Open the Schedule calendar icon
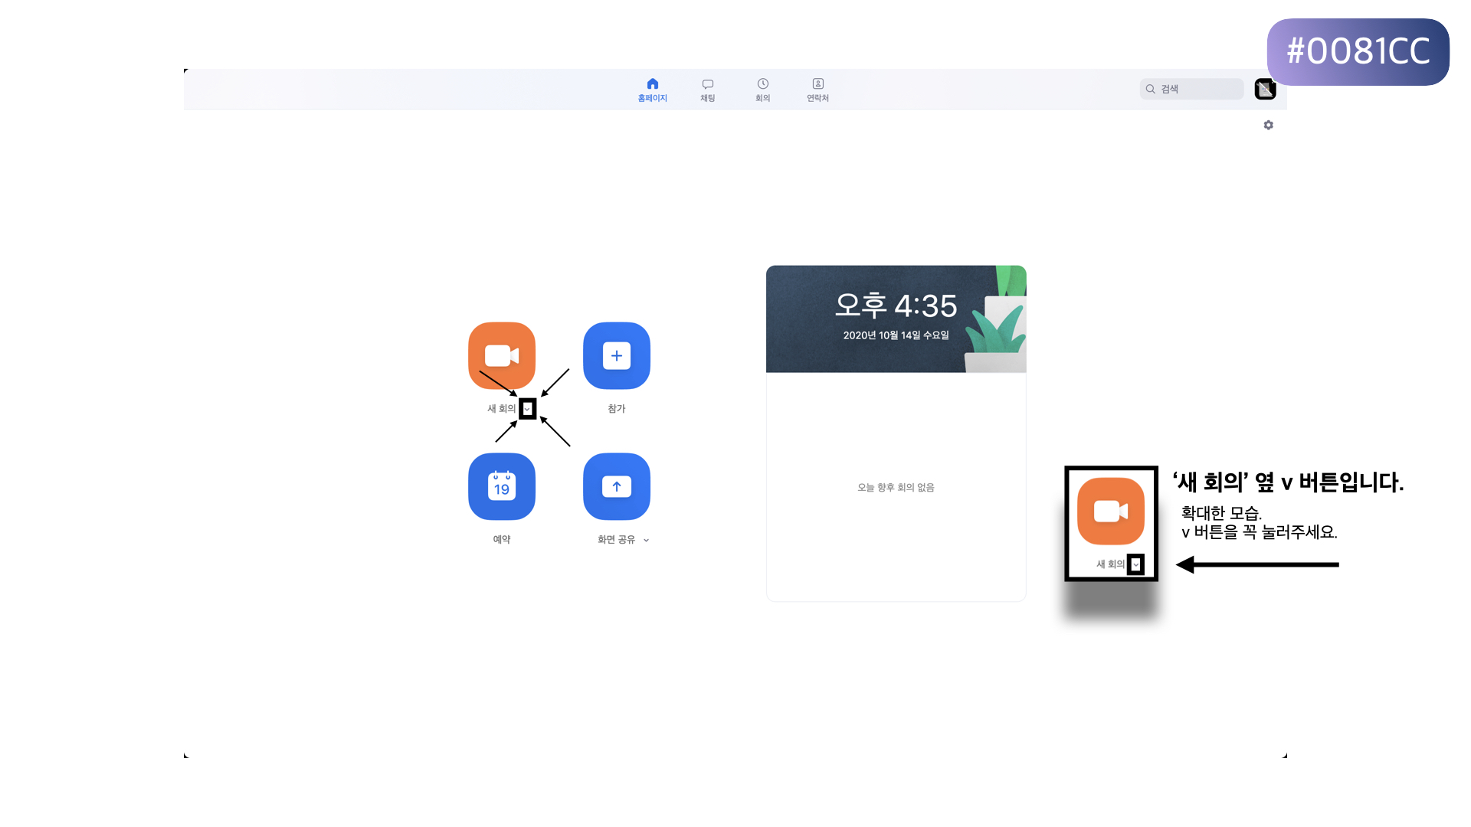The image size is (1471, 827). [502, 486]
